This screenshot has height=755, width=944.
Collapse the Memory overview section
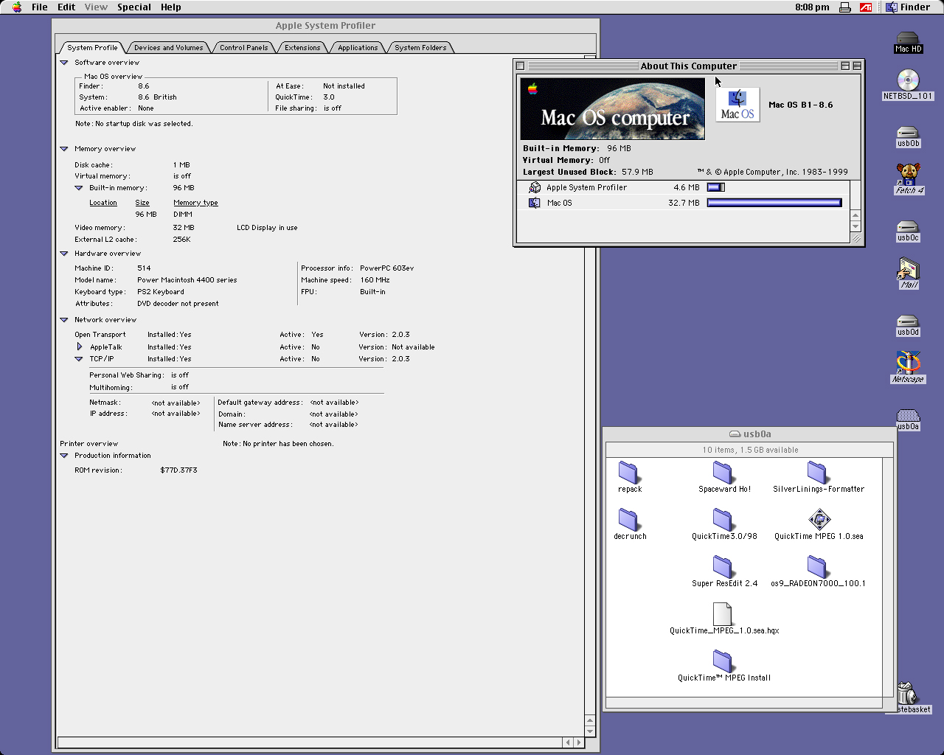64,149
